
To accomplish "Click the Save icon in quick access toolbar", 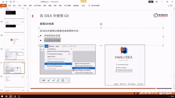I will coord(3,2).
